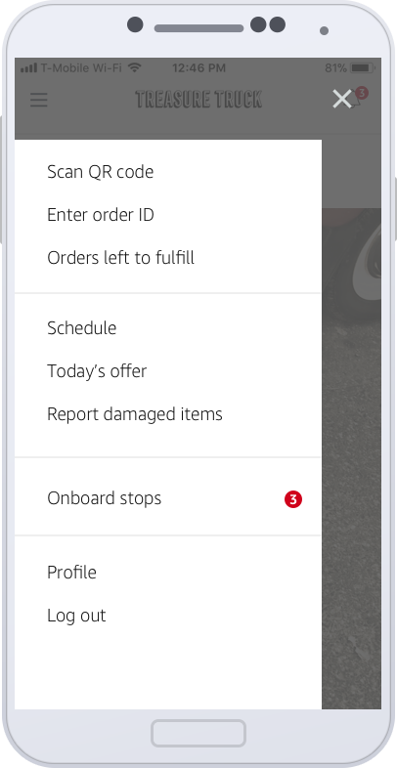Tap the hamburger menu icon
The width and height of the screenshot is (397, 768).
[39, 100]
